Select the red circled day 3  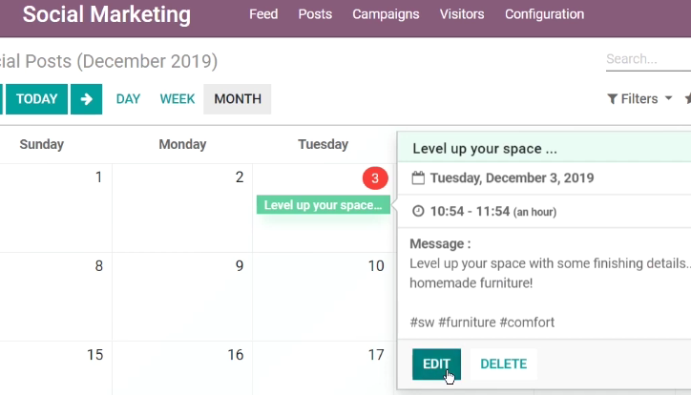point(375,177)
